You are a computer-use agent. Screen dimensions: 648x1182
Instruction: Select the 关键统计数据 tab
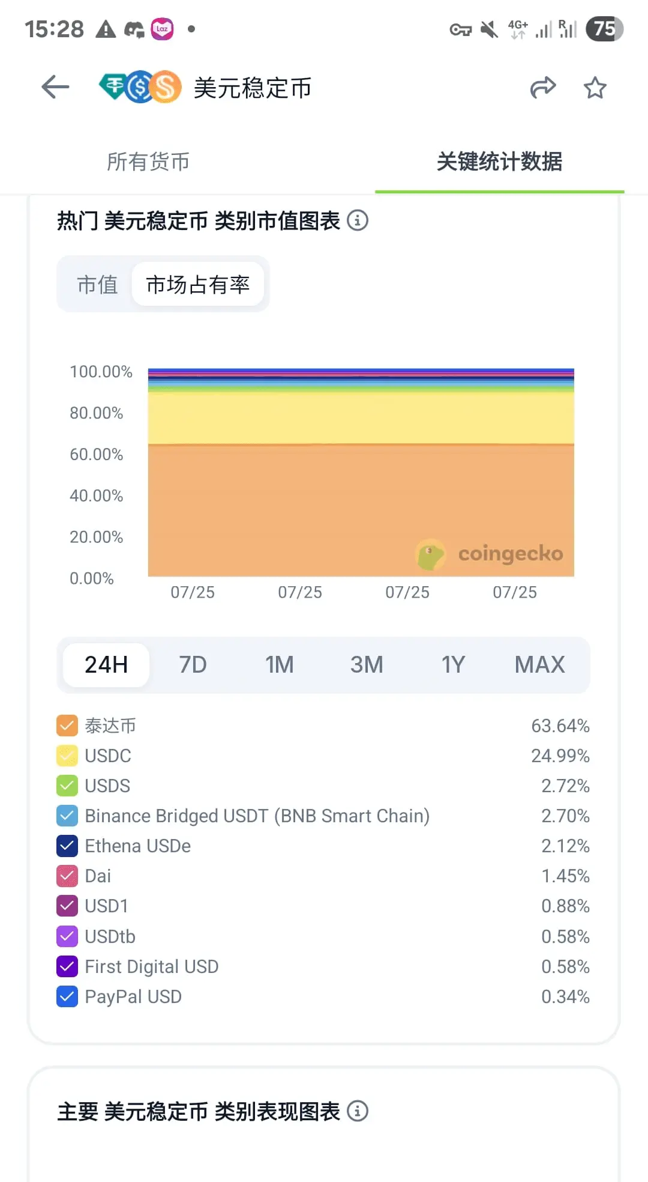click(x=499, y=162)
